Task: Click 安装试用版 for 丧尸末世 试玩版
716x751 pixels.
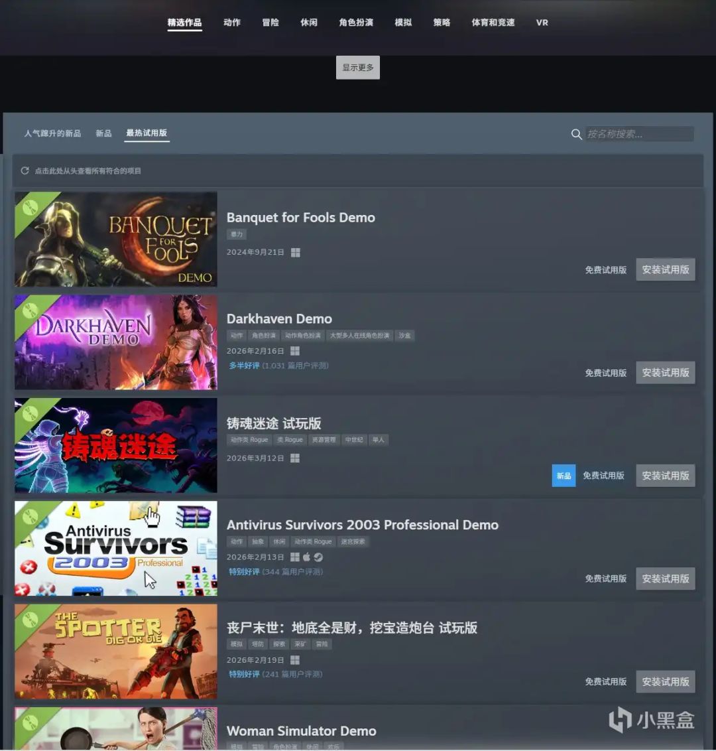Action: [x=665, y=681]
